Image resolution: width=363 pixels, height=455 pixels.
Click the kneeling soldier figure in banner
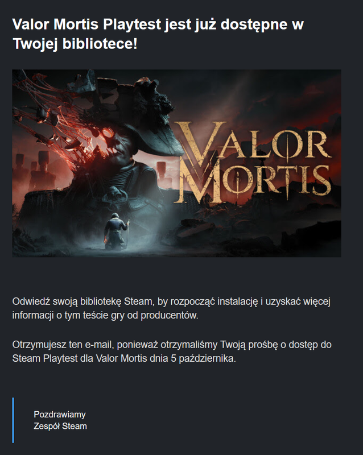tap(117, 231)
